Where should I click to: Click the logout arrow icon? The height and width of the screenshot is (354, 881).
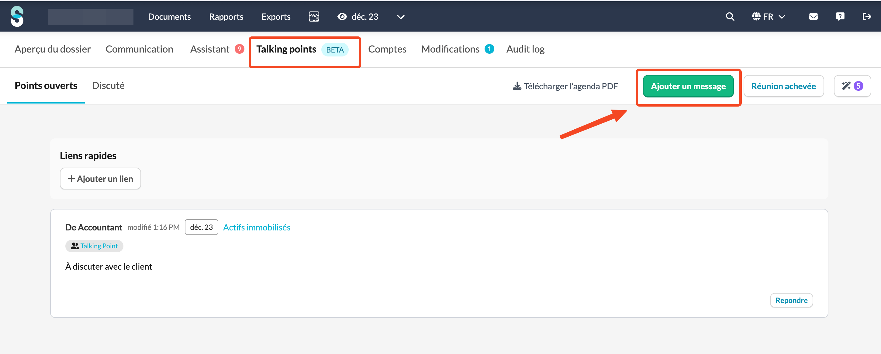[867, 16]
